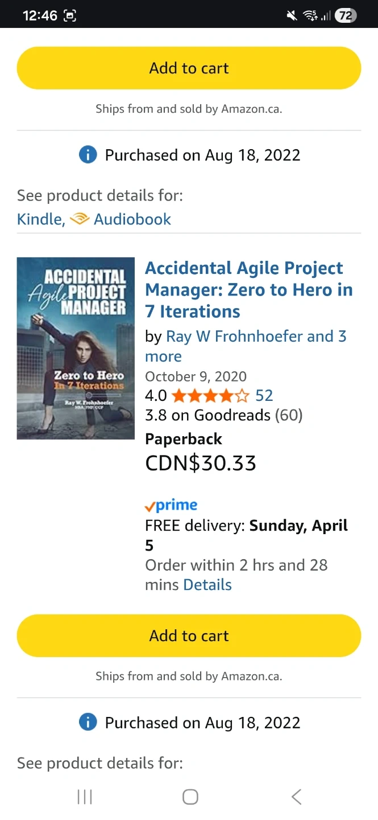Open Audiobook product details link
Screen dimensions: 378x820
click(x=132, y=219)
